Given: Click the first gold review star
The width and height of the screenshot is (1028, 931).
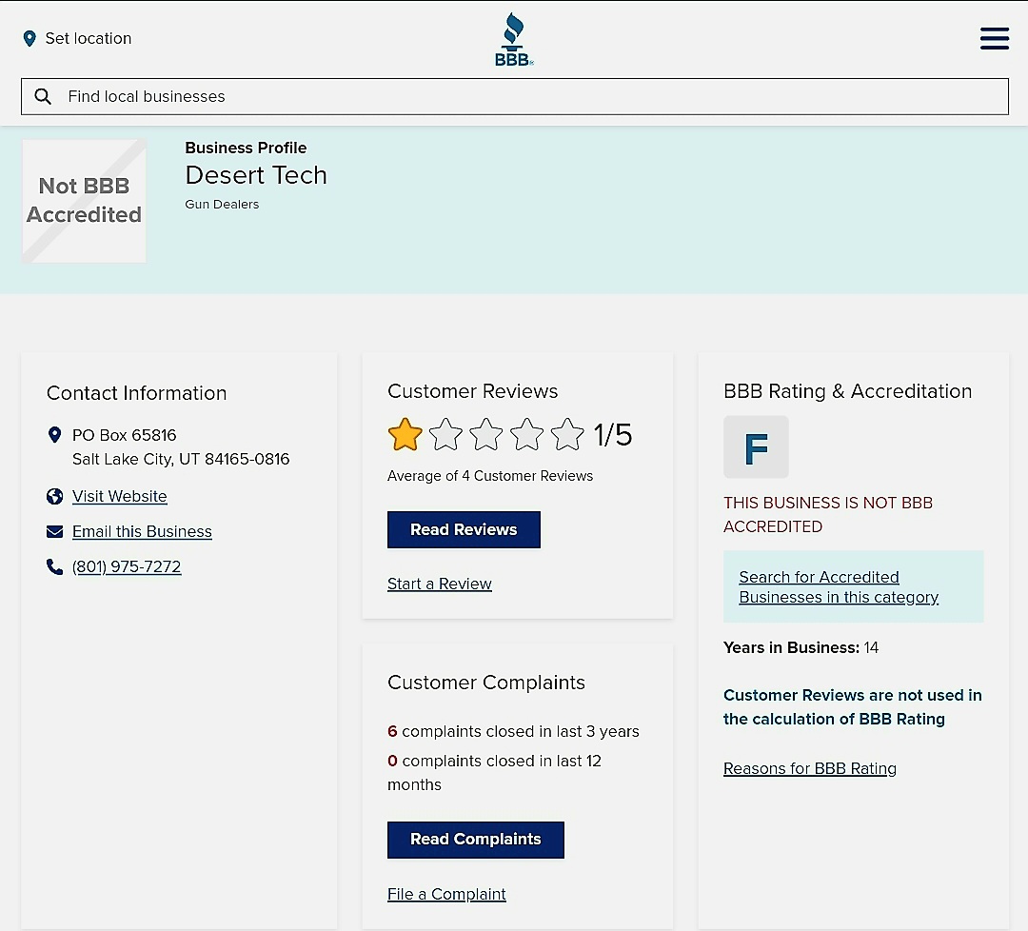Looking at the screenshot, I should [x=405, y=435].
